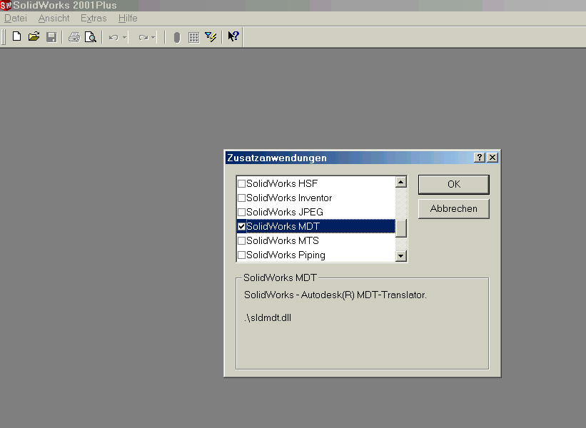Open Print Preview icon
This screenshot has height=428, width=586.
(91, 37)
